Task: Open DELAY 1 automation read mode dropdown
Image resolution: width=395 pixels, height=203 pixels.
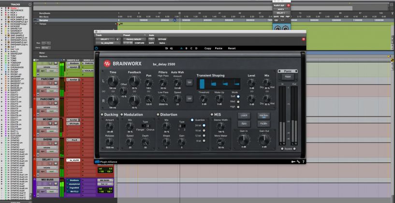Action: pyautogui.click(x=51, y=171)
